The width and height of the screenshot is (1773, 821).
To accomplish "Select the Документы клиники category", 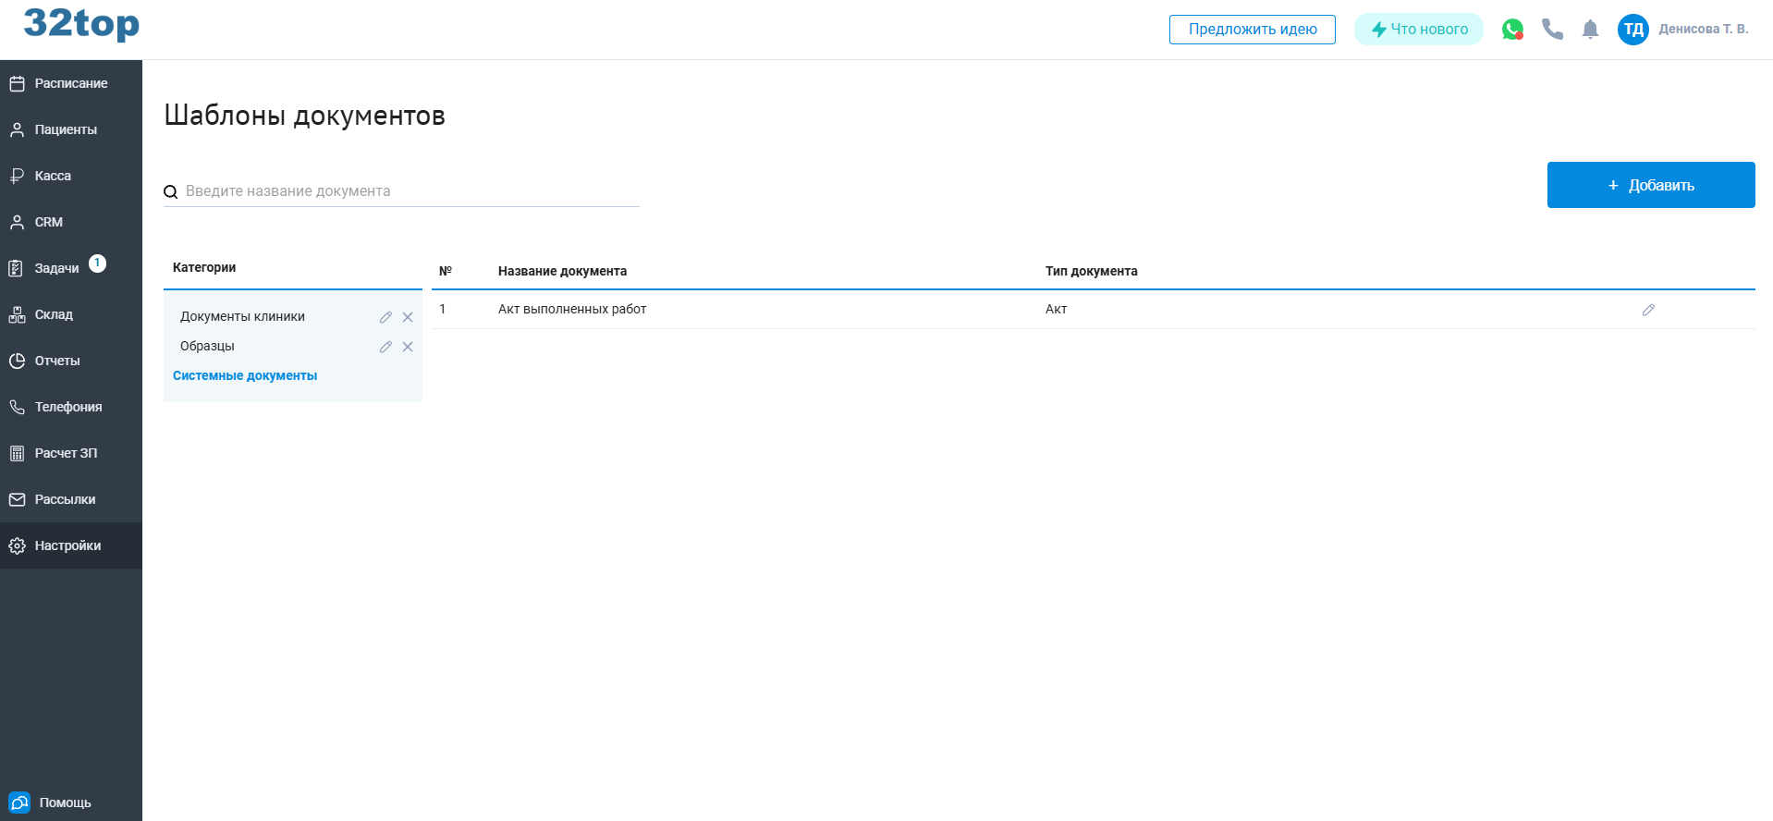I will coord(242,316).
